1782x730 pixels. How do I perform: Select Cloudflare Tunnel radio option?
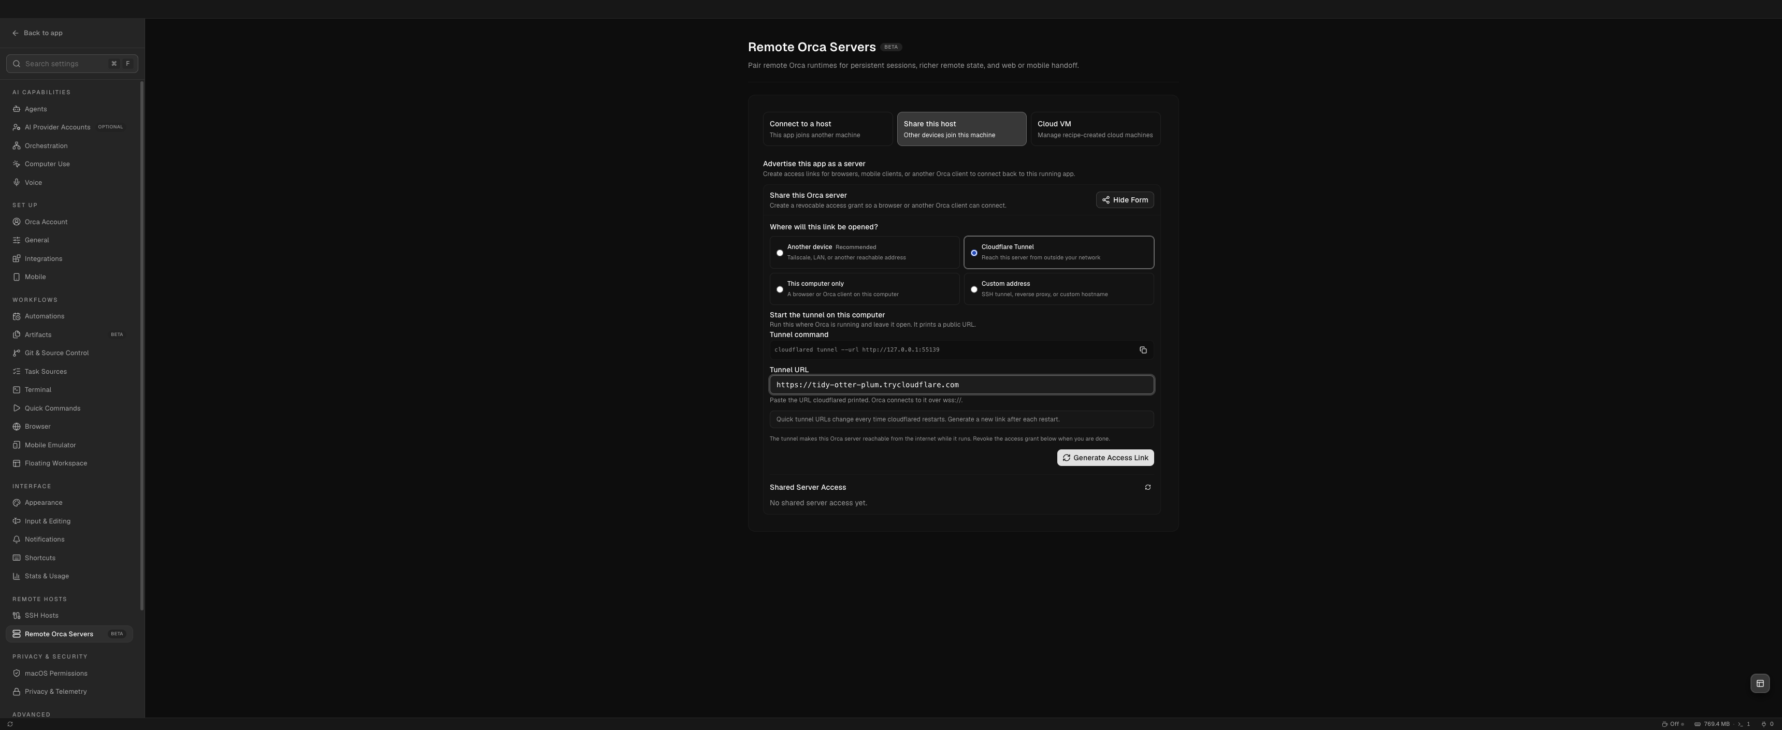[1058, 252]
